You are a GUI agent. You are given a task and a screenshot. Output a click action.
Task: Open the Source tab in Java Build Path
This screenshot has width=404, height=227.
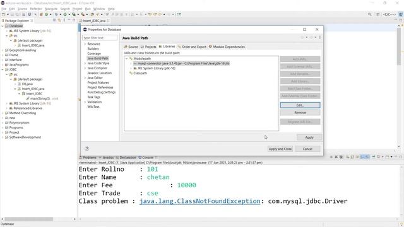tap(131, 47)
